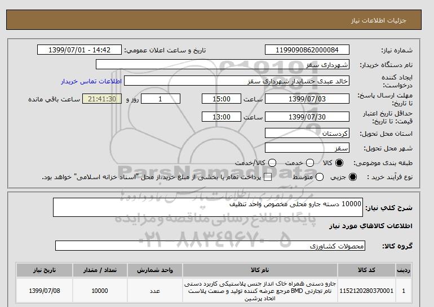Click the تاریخ نیاز column header
Viewport: 434px width, 307px height.
(45, 270)
